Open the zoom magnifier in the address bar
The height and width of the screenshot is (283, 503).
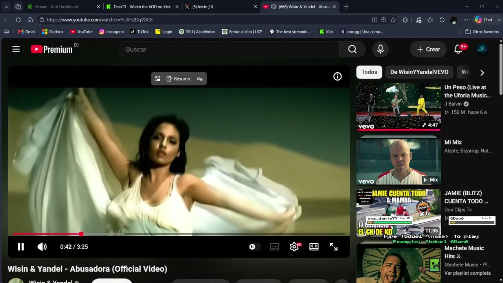coord(384,20)
